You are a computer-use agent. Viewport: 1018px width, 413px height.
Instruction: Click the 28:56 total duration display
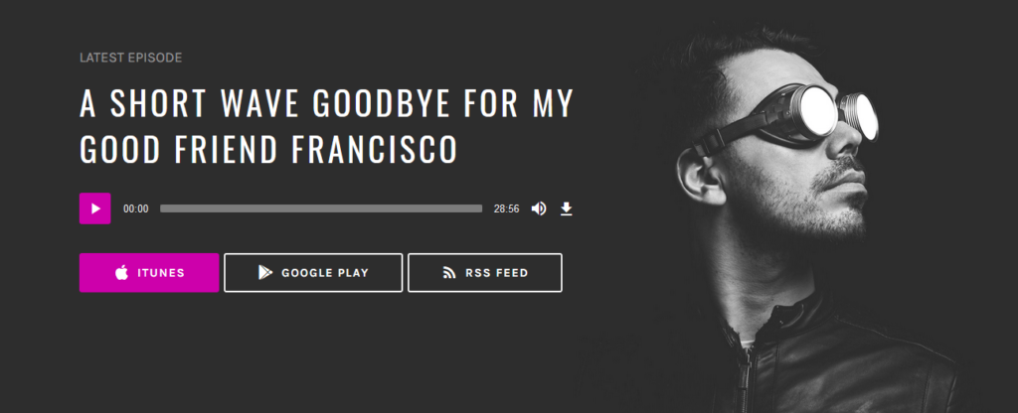tap(506, 208)
